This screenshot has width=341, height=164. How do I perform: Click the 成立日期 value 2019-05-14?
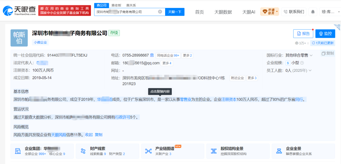42,78
